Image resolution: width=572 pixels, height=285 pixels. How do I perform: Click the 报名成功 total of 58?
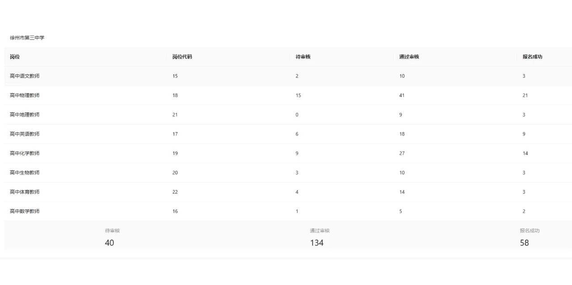(524, 243)
